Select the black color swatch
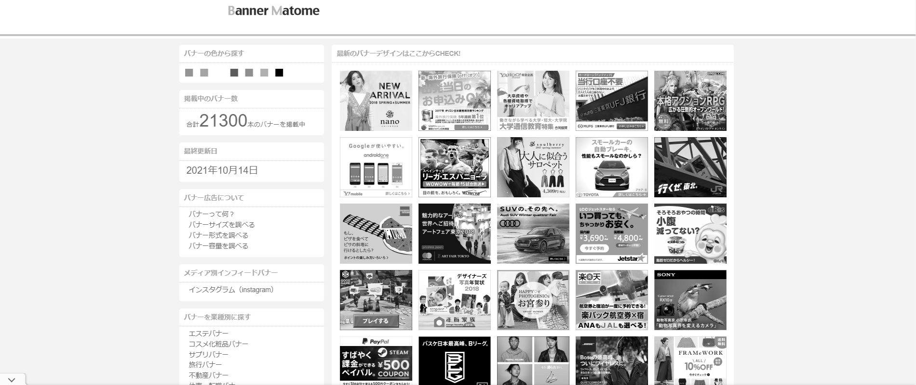Image resolution: width=916 pixels, height=385 pixels. tap(279, 73)
